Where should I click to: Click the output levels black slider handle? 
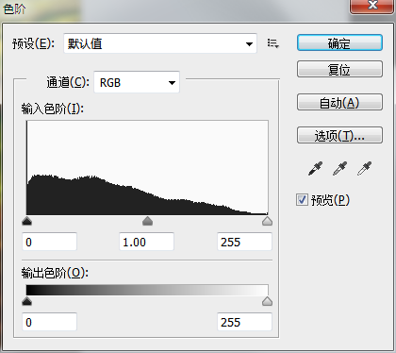click(27, 301)
